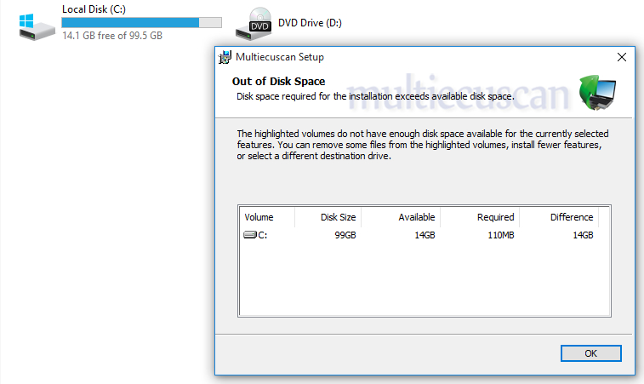Click the Required column header
This screenshot has height=384, width=644.
click(x=480, y=217)
